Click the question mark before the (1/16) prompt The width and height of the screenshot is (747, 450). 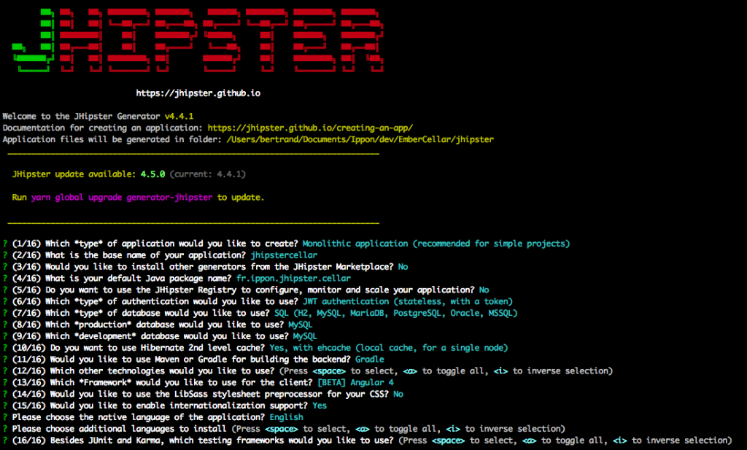pos(5,244)
